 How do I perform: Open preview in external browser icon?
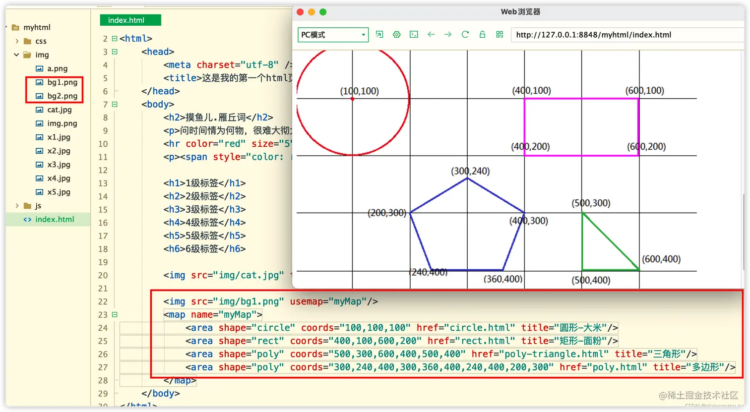pyautogui.click(x=379, y=34)
